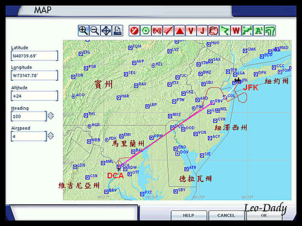The image size is (302, 226).
Task: Select the BAL navaid marker
Action: click(133, 151)
